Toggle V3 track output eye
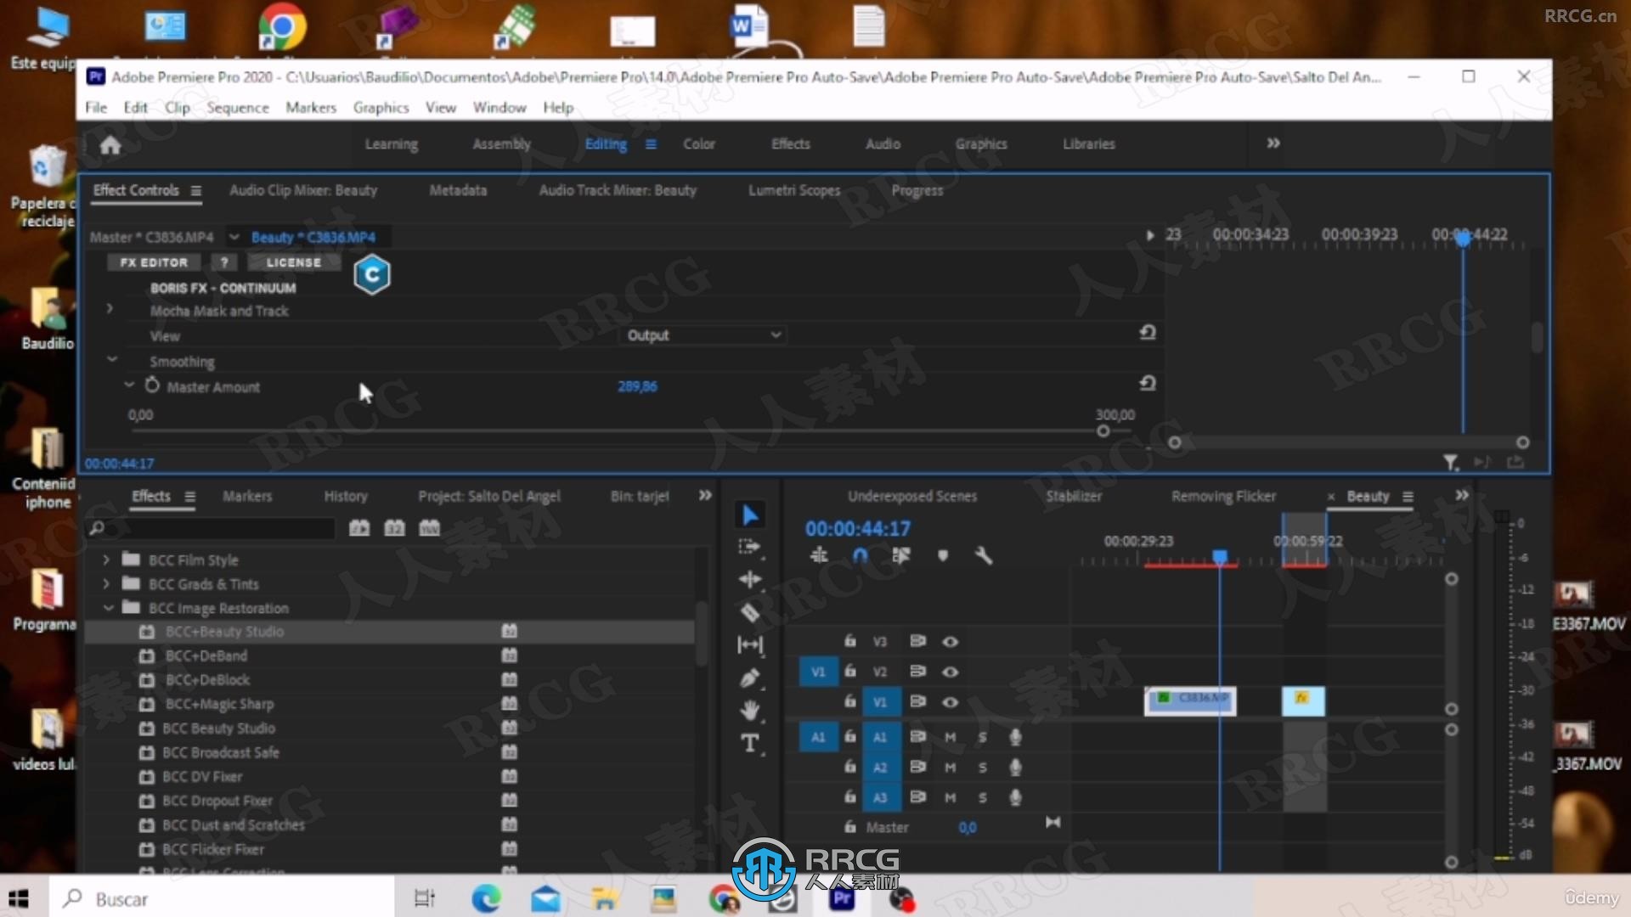1631x917 pixels. coord(951,642)
